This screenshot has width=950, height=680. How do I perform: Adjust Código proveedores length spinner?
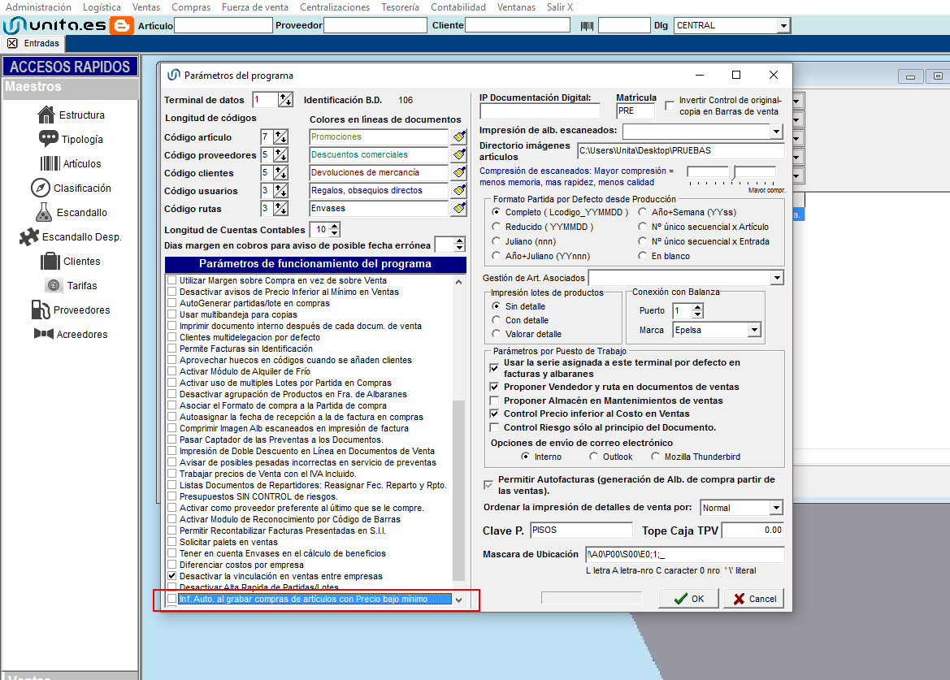tap(280, 155)
